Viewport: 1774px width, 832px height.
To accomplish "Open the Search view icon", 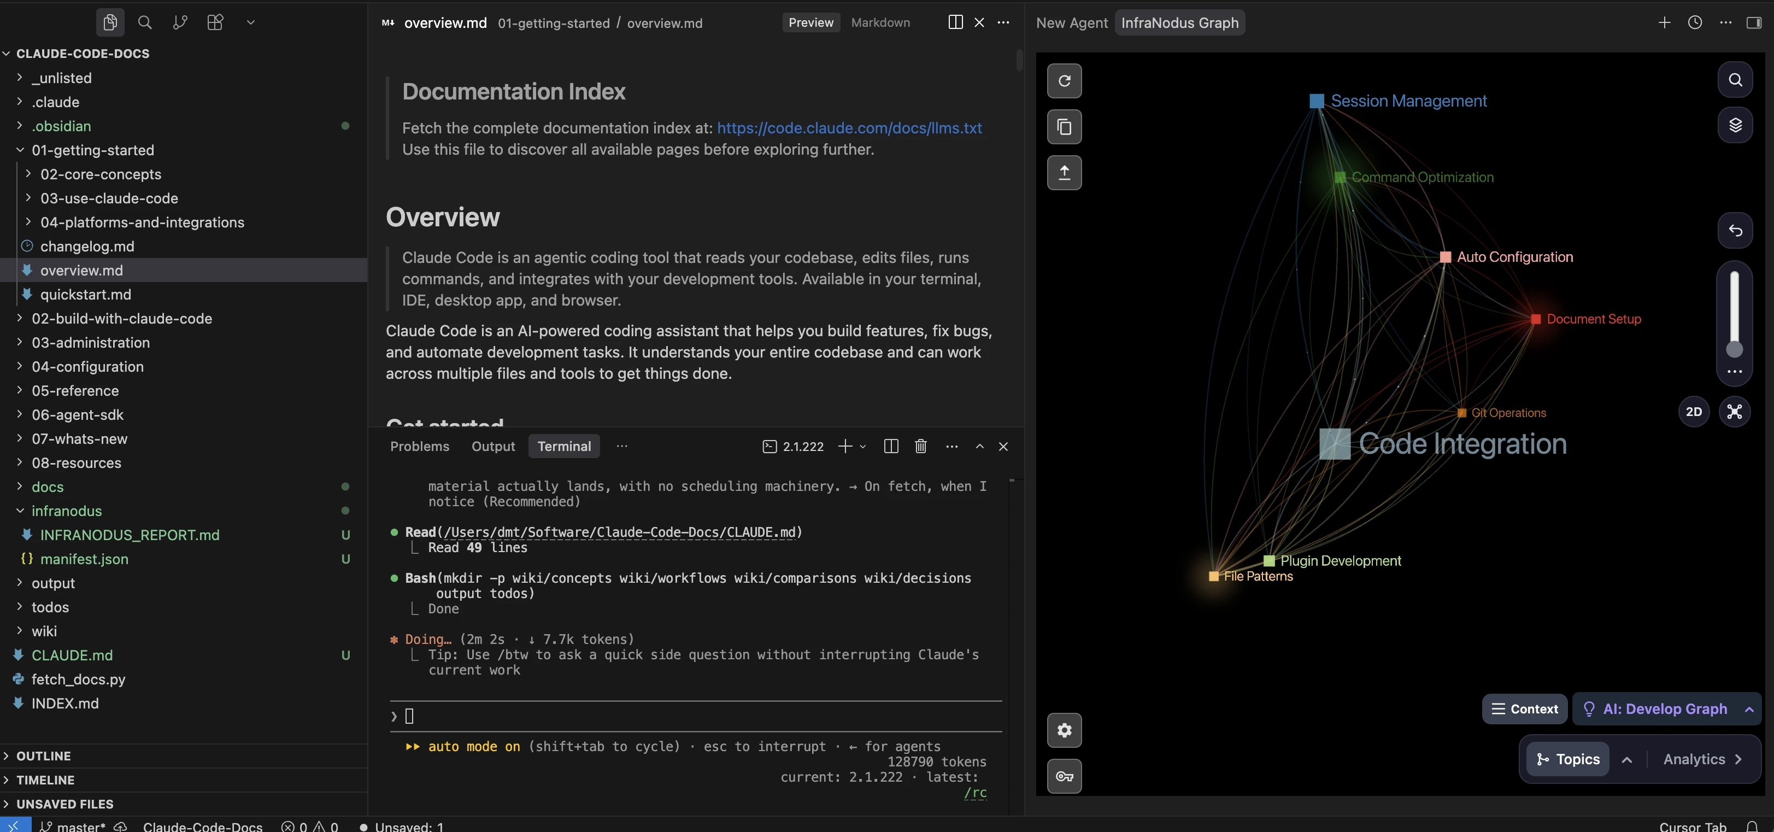I will 145,23.
